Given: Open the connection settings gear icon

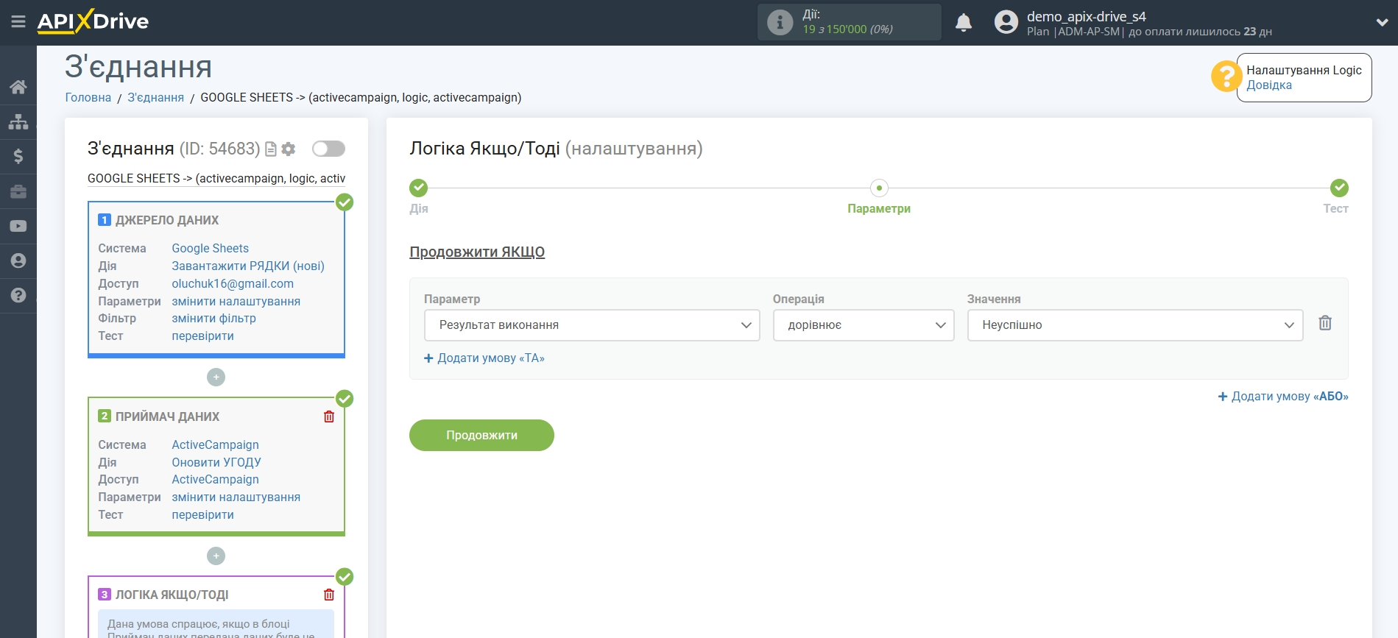Looking at the screenshot, I should 289,149.
